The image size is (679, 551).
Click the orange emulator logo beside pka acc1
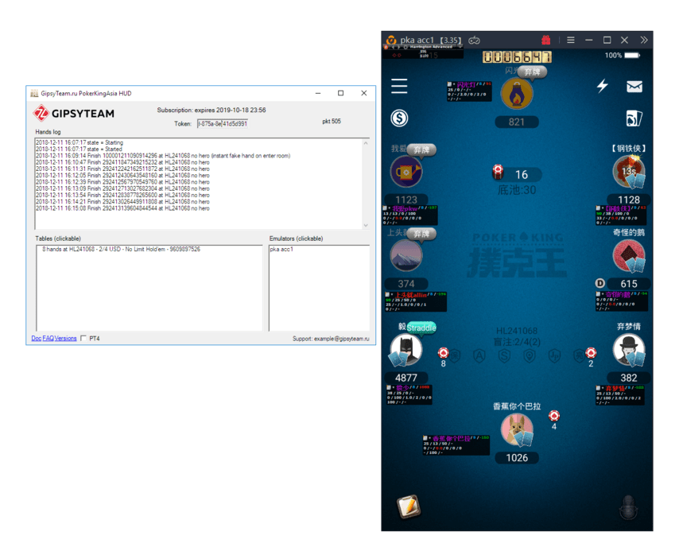(x=391, y=41)
